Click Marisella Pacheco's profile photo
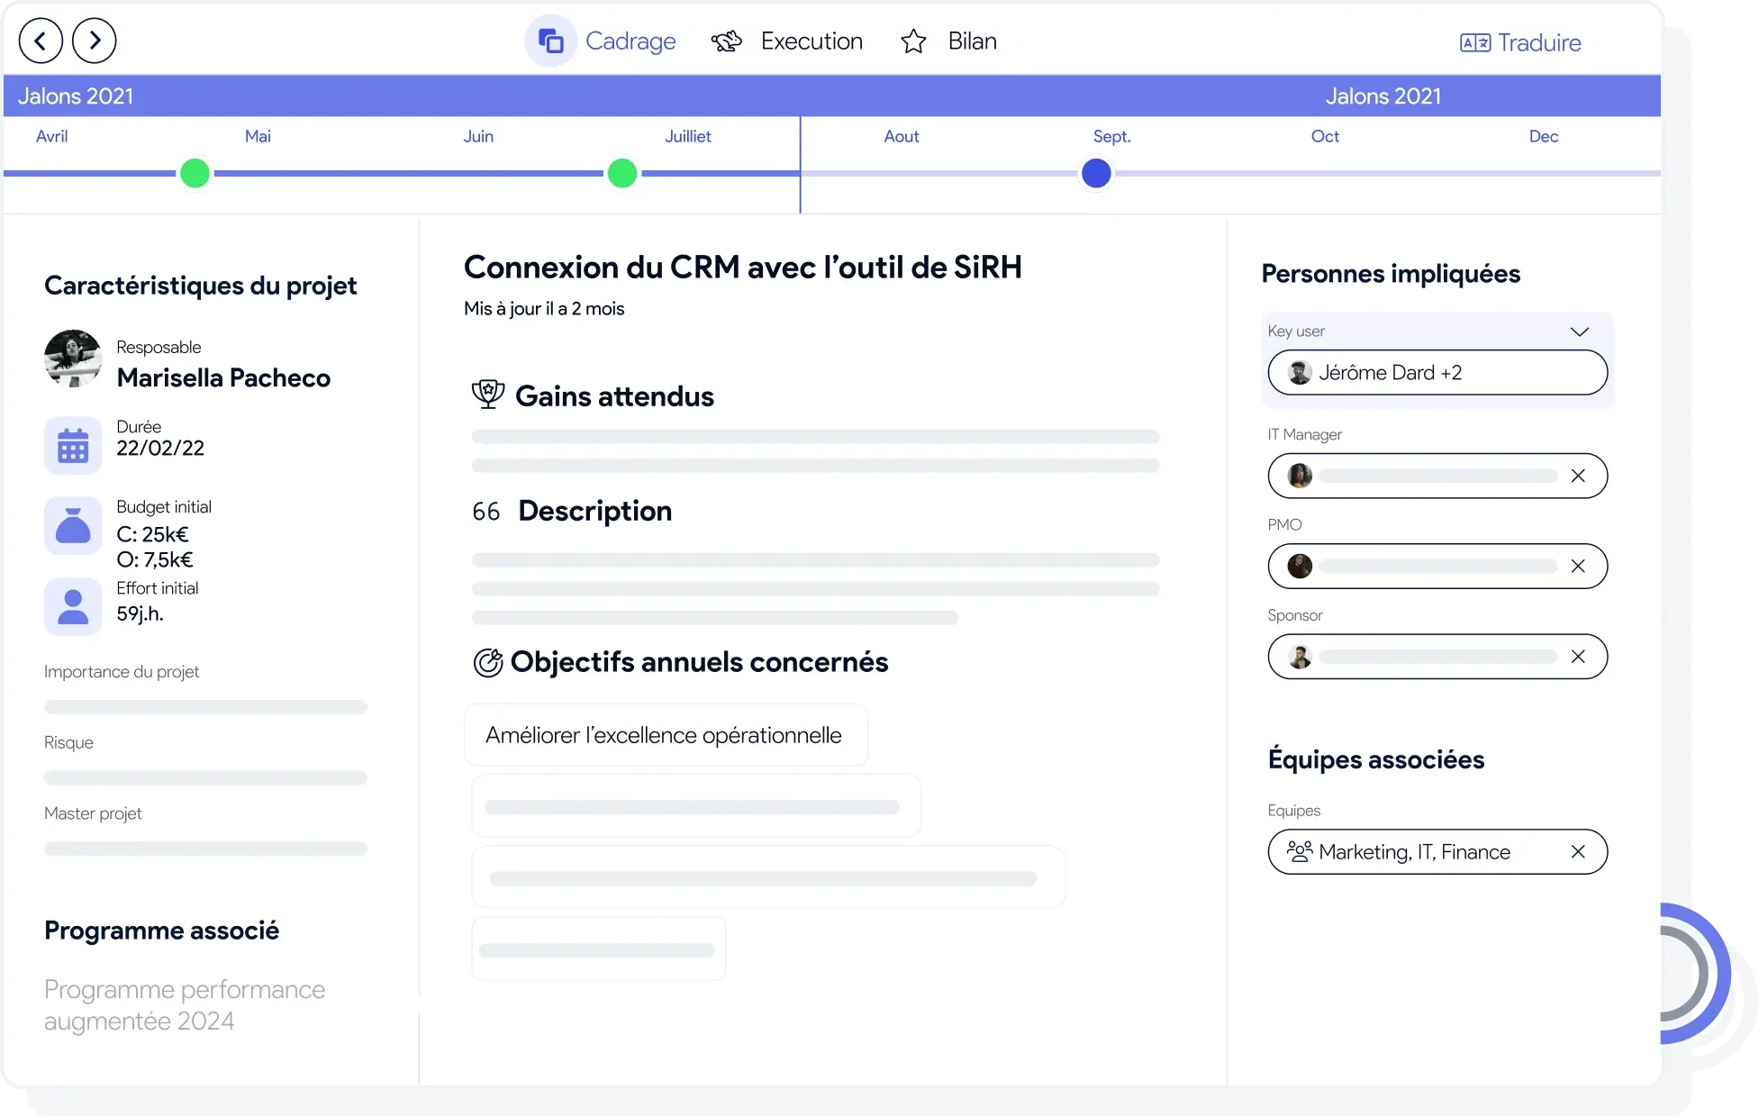This screenshot has height=1117, width=1759. (73, 359)
